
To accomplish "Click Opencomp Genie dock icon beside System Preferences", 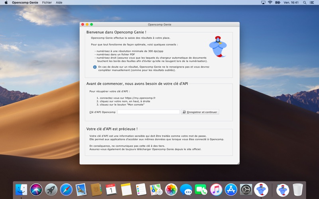I will pyautogui.click(x=261, y=190).
